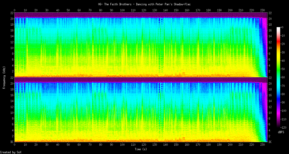The height and width of the screenshot is (154, 289).
Task: Click the 230 tick on the top time axis
Action: (x=262, y=10)
